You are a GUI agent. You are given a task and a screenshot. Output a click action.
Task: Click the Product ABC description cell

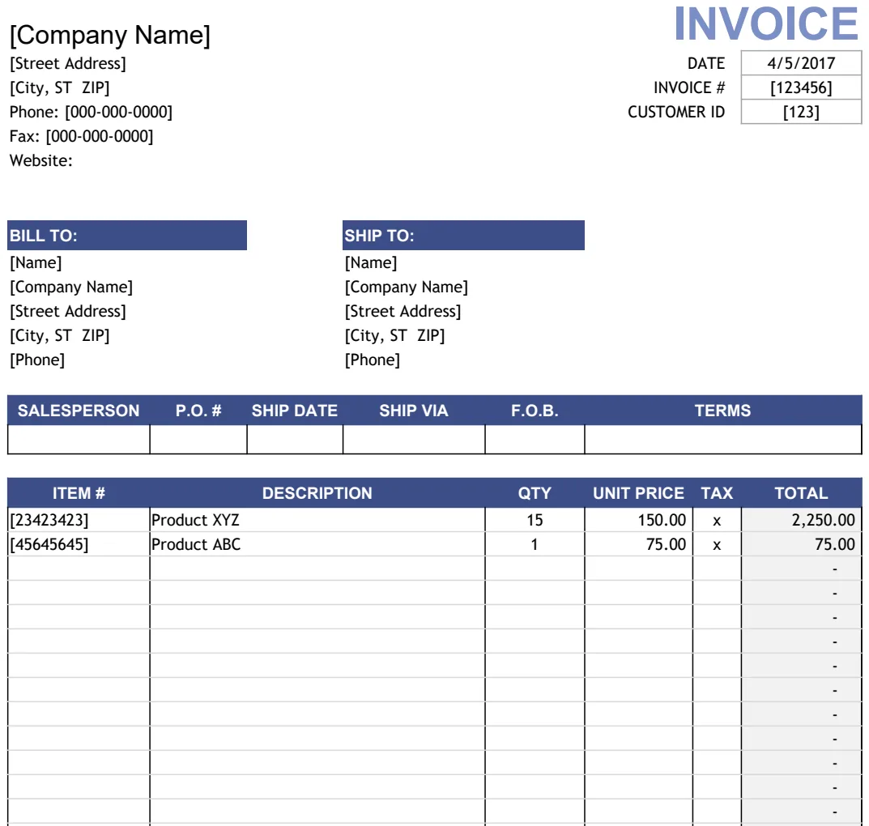click(317, 544)
